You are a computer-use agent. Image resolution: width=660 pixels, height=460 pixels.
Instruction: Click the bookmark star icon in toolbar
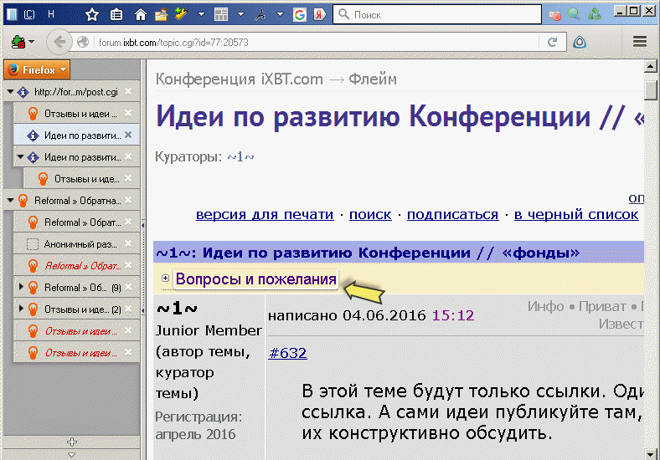coord(92,15)
